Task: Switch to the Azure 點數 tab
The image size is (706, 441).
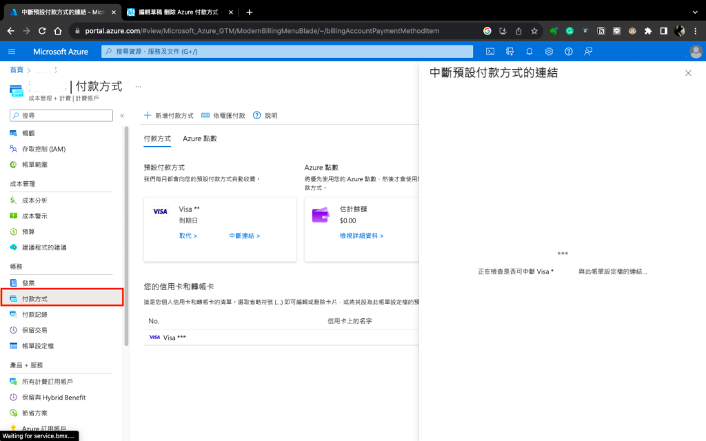Action: click(x=199, y=139)
